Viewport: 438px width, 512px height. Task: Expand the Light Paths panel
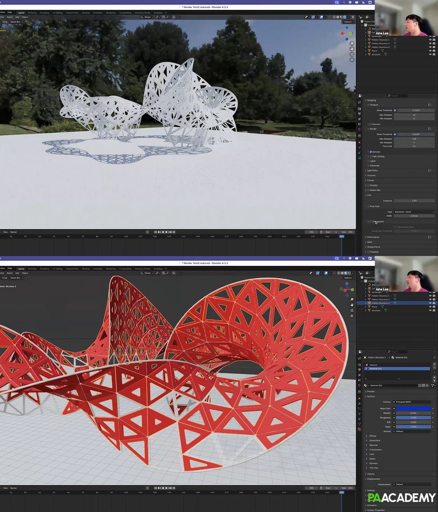click(x=372, y=171)
